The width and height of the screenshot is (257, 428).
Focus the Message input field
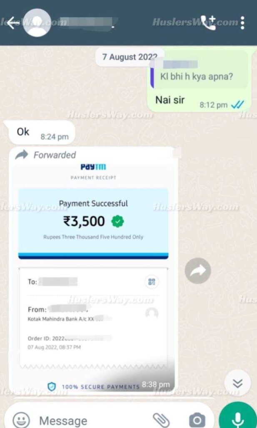92,420
